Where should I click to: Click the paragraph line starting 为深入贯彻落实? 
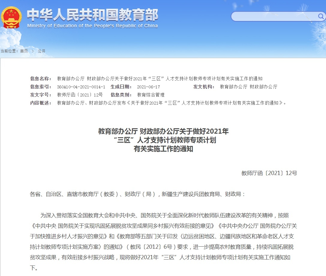164,215
